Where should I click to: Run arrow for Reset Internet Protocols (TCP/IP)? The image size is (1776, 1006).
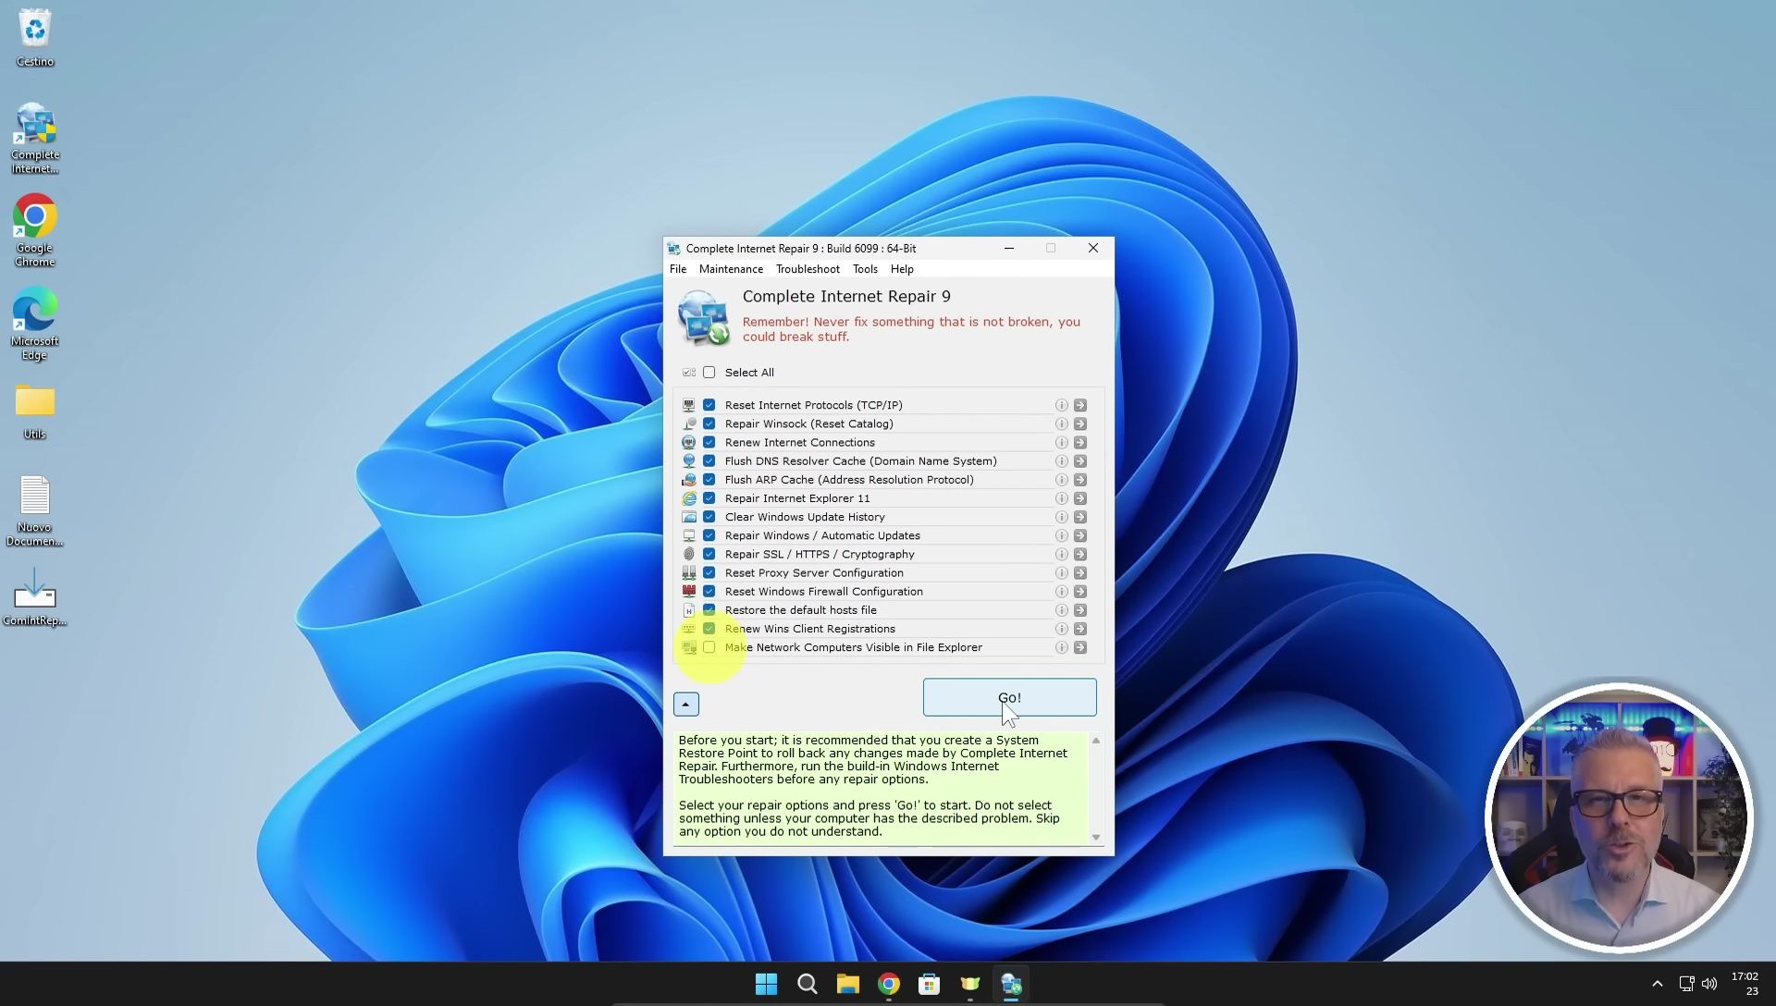(x=1079, y=405)
